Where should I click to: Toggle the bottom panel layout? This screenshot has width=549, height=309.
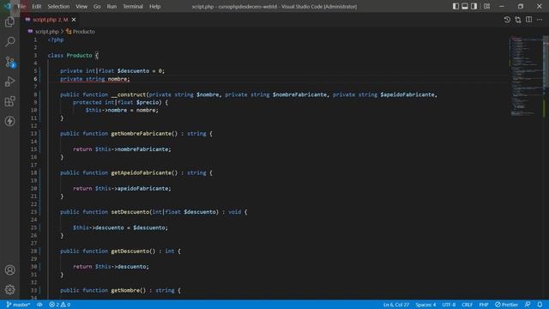pyautogui.click(x=465, y=6)
